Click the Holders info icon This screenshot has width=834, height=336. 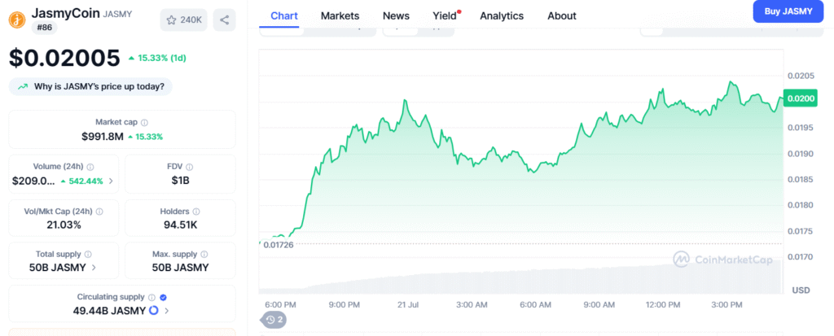[196, 212]
